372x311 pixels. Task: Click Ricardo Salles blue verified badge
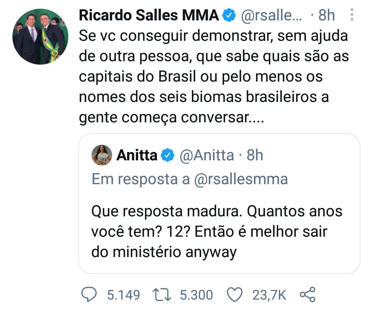point(229,15)
